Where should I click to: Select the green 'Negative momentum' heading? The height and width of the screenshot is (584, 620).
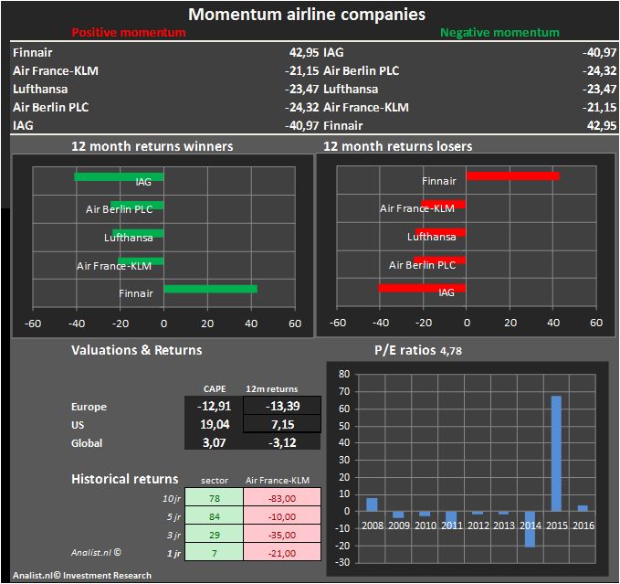coord(499,33)
